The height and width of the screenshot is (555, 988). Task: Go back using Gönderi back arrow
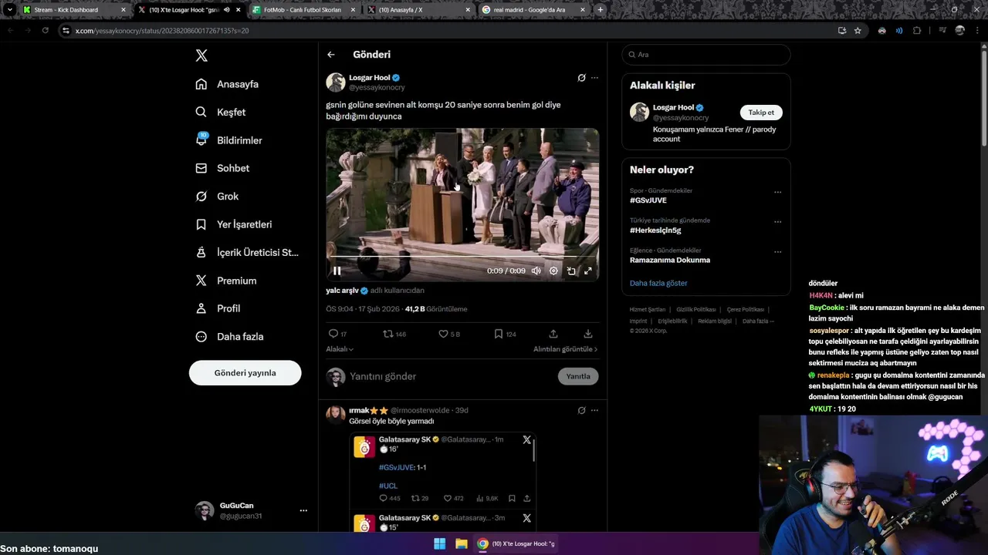(330, 55)
